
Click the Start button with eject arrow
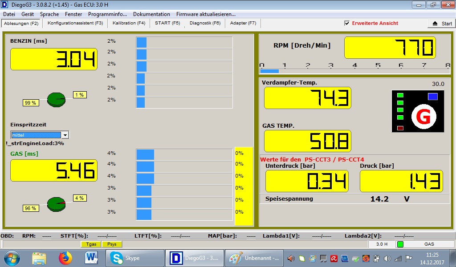click(441, 24)
